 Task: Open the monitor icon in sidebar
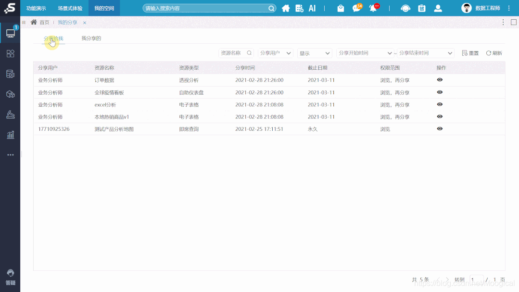[10, 33]
